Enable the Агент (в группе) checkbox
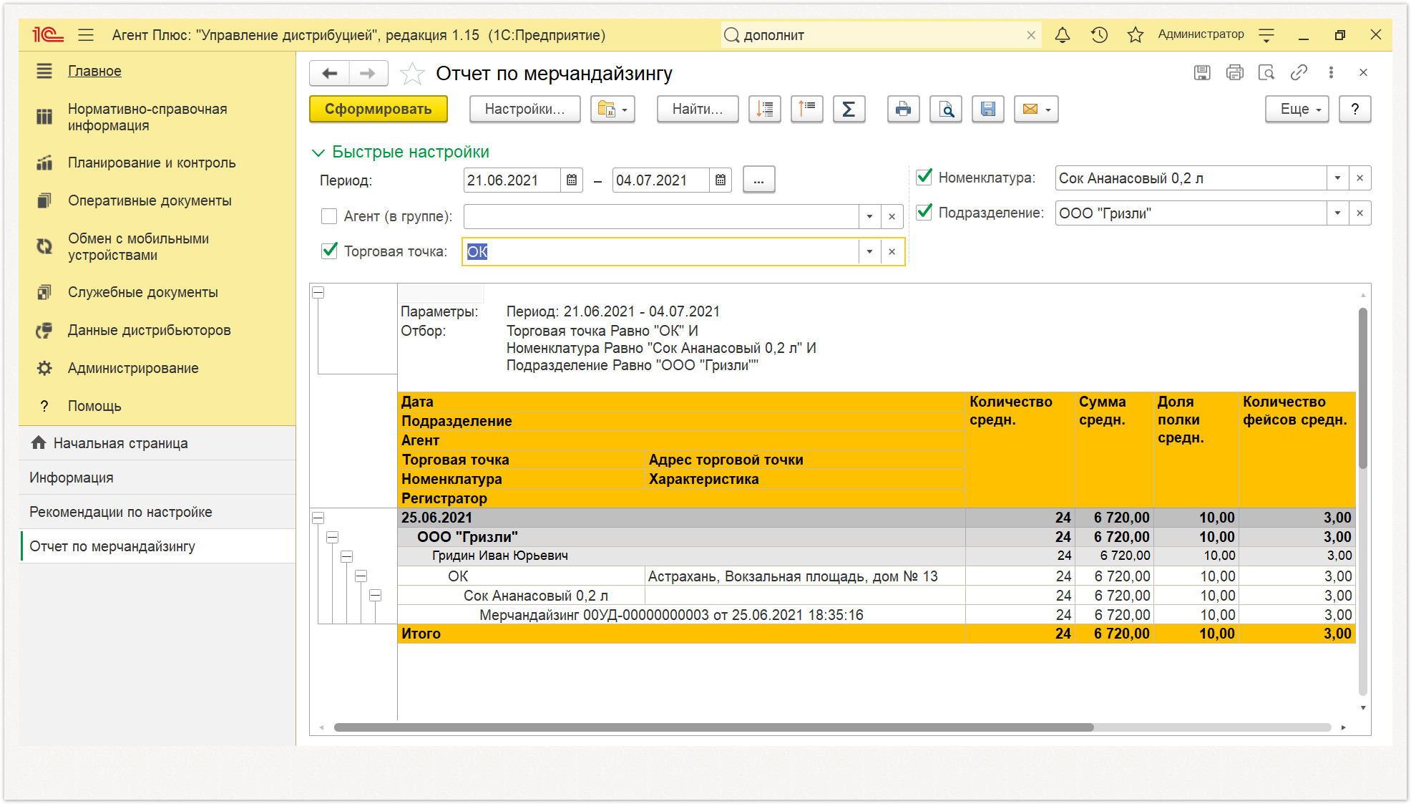Image resolution: width=1411 pixels, height=804 pixels. pyautogui.click(x=329, y=216)
